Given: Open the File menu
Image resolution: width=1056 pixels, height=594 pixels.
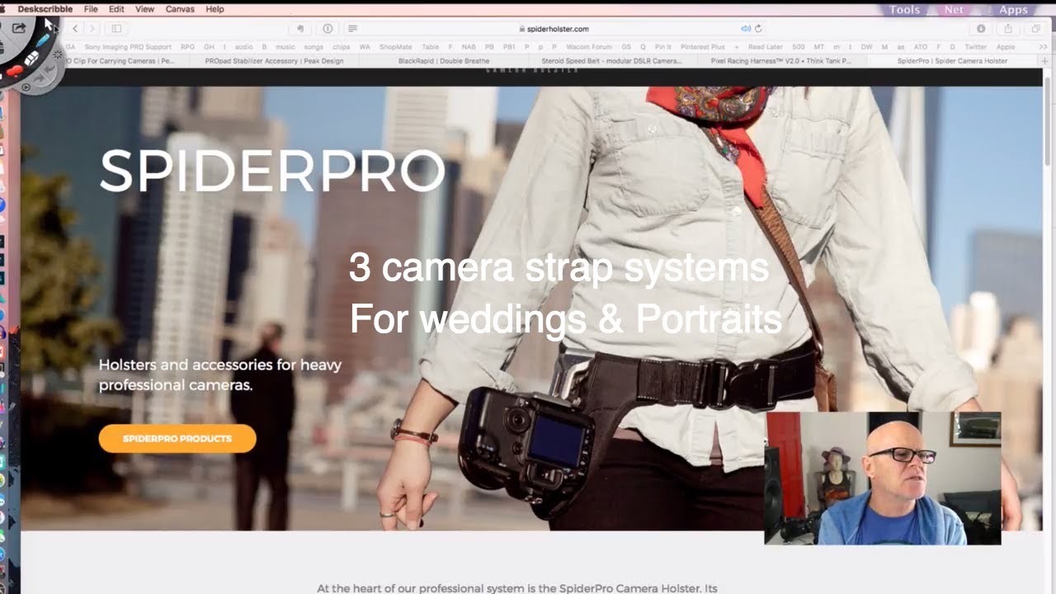Looking at the screenshot, I should pos(91,9).
